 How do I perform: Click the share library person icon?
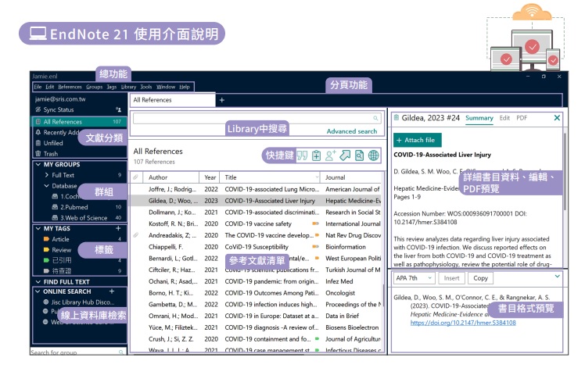coord(331,155)
